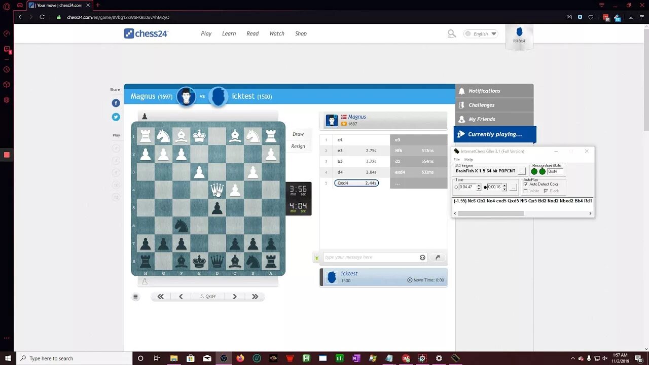
Task: Click the browser address bar URL
Action: 118,17
